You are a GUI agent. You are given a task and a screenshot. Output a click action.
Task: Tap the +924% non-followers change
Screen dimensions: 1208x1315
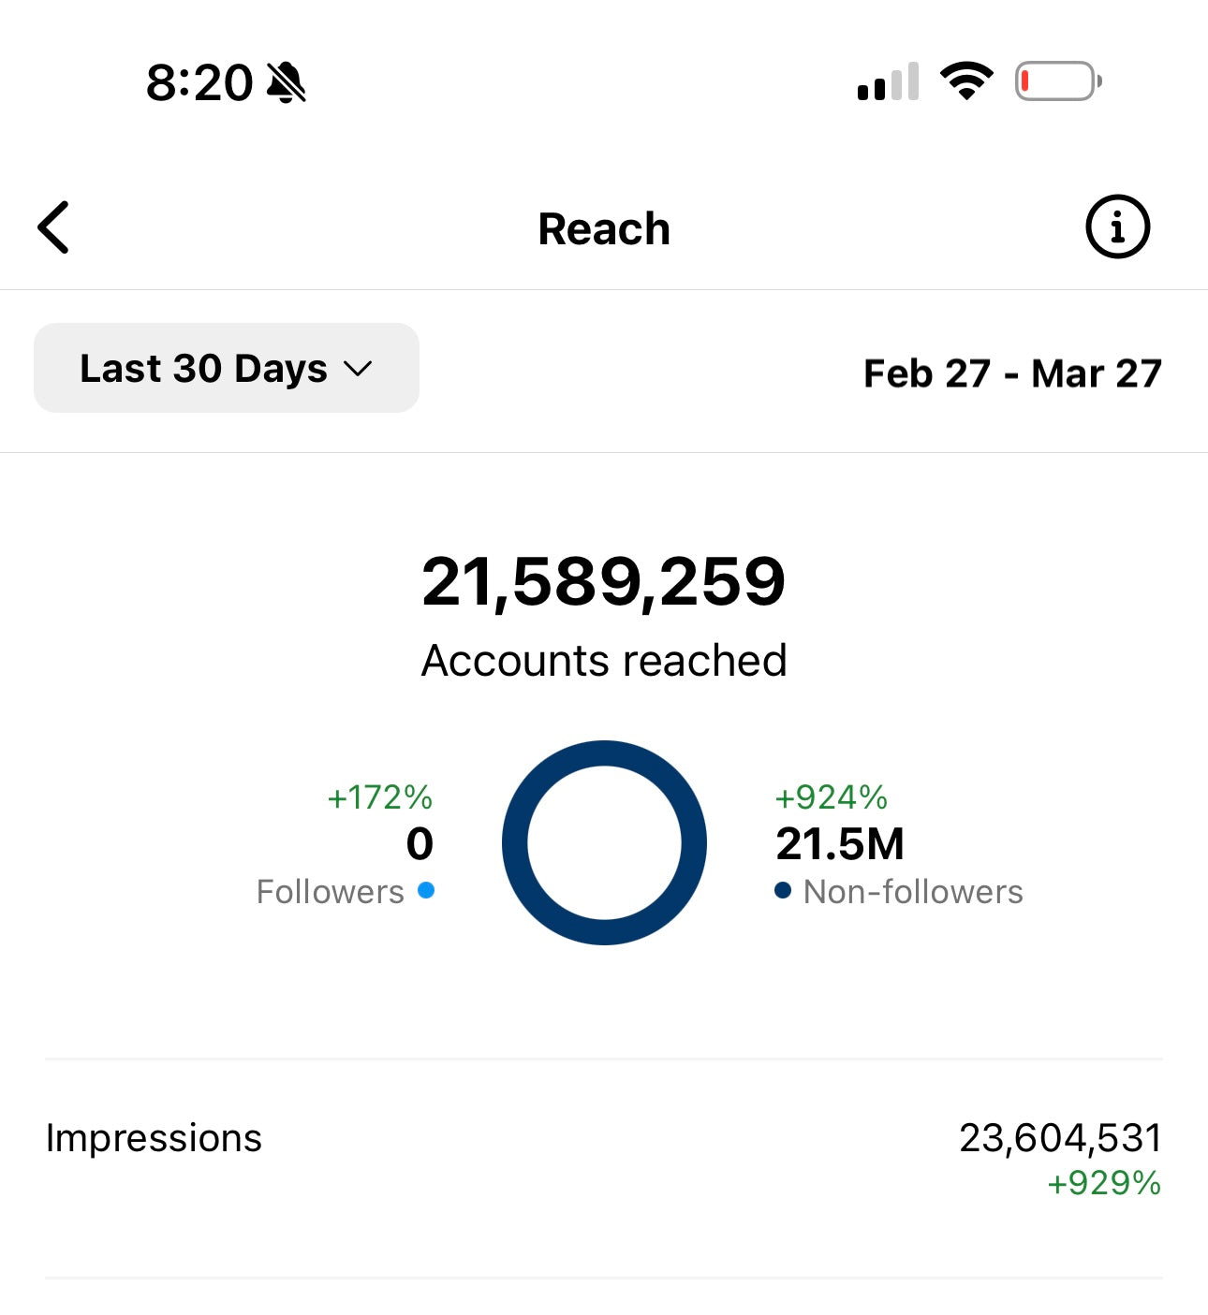pos(831,797)
